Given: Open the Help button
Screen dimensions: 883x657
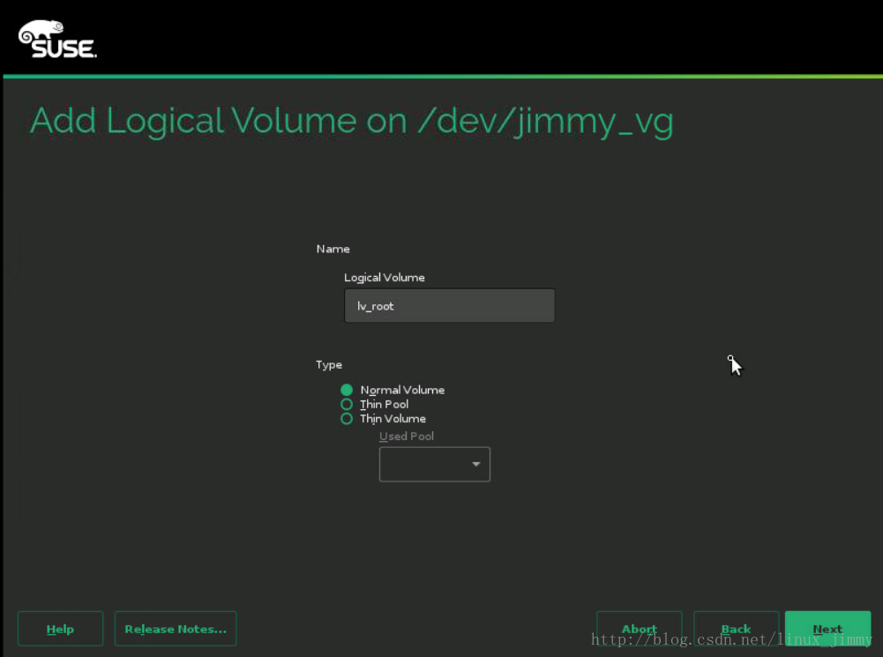Looking at the screenshot, I should tap(60, 628).
